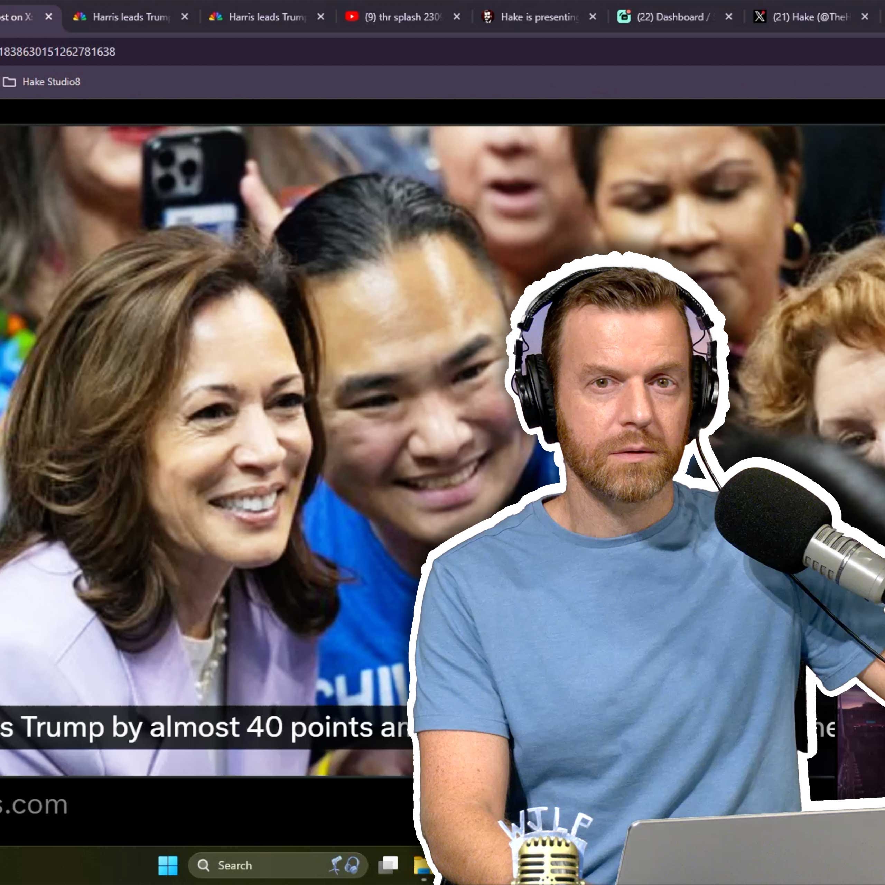Click the address bar URL text
This screenshot has height=885, width=885.
point(57,52)
